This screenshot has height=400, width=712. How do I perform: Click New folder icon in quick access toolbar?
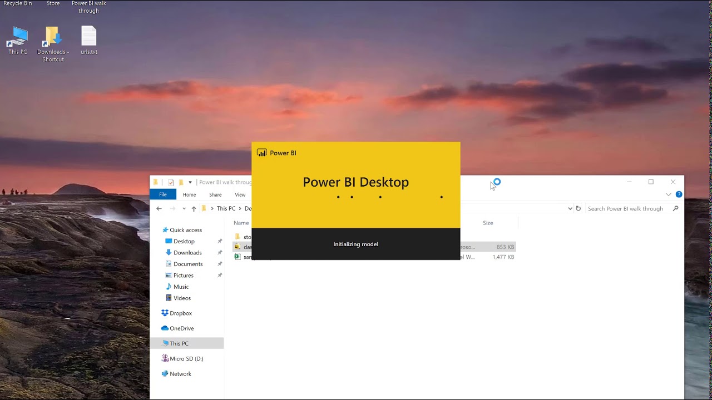(181, 182)
